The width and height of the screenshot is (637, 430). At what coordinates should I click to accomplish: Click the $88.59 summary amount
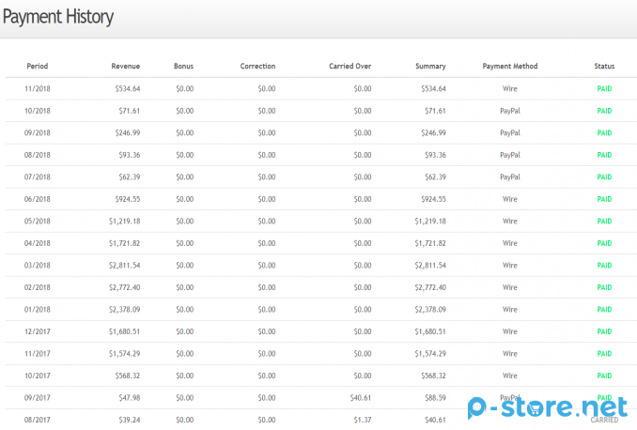click(x=433, y=398)
